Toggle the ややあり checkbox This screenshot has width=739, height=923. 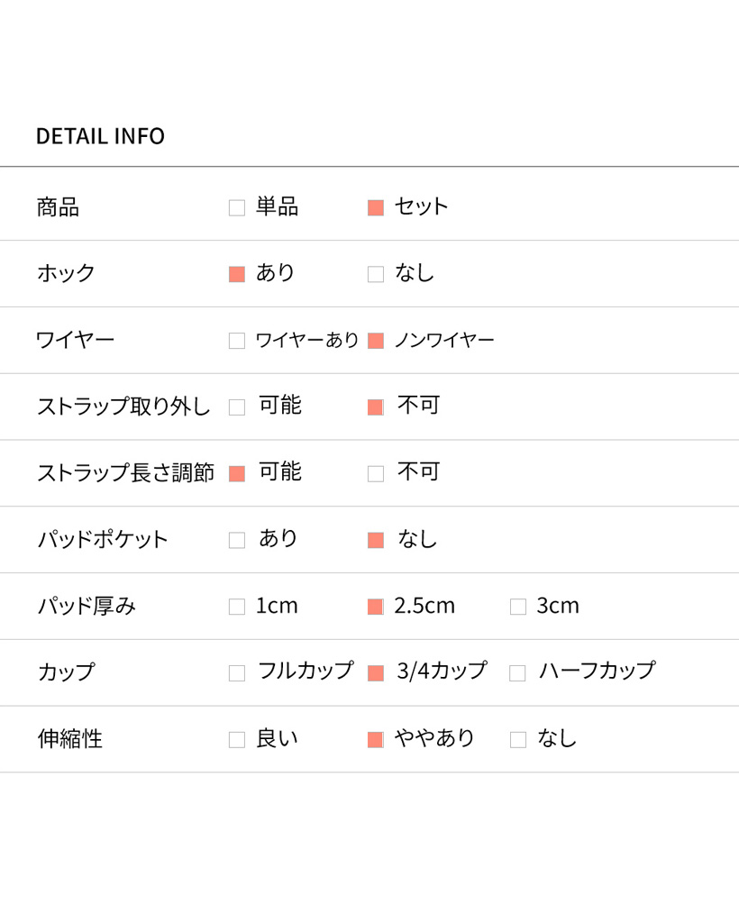pyautogui.click(x=376, y=740)
